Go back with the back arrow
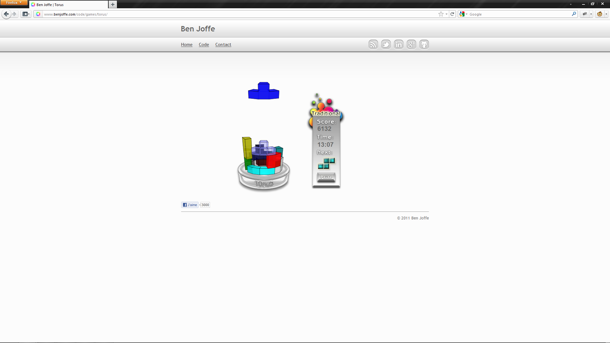Screen dimensions: 610x343 [6, 14]
